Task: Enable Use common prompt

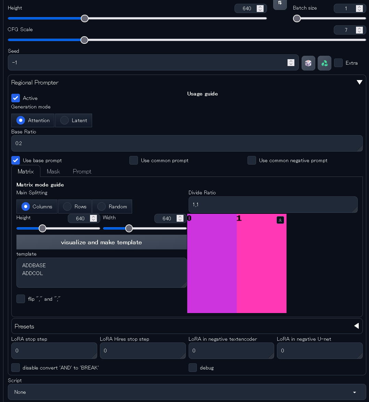Action: pyautogui.click(x=134, y=160)
